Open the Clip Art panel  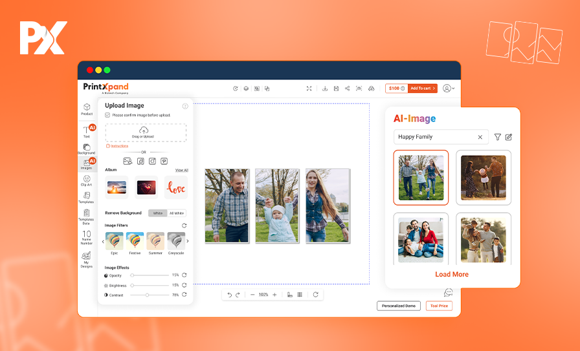87,180
